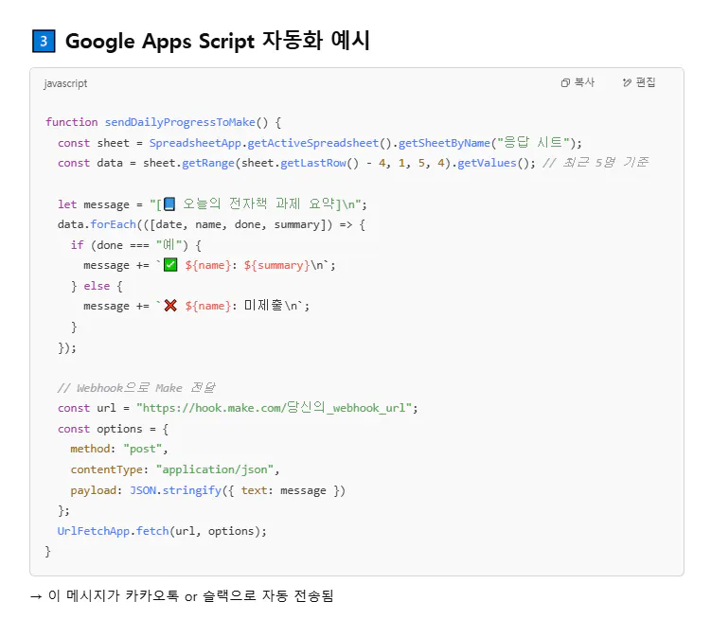
Task: Click forEach in the data loop
Action: pos(113,224)
